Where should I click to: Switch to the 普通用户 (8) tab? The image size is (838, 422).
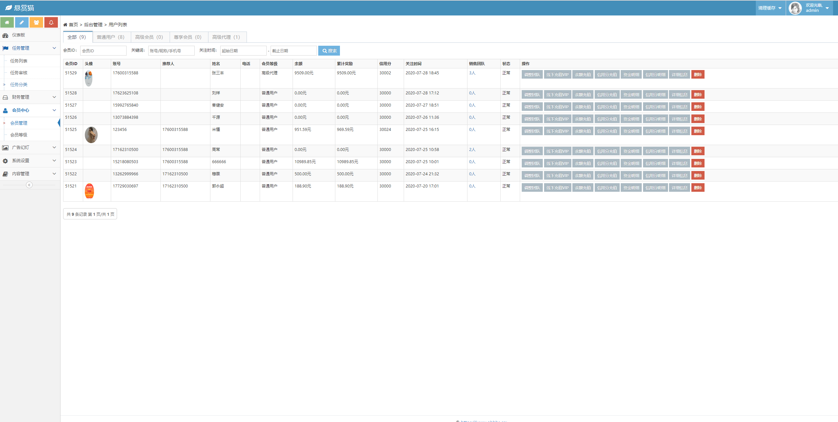tap(111, 37)
